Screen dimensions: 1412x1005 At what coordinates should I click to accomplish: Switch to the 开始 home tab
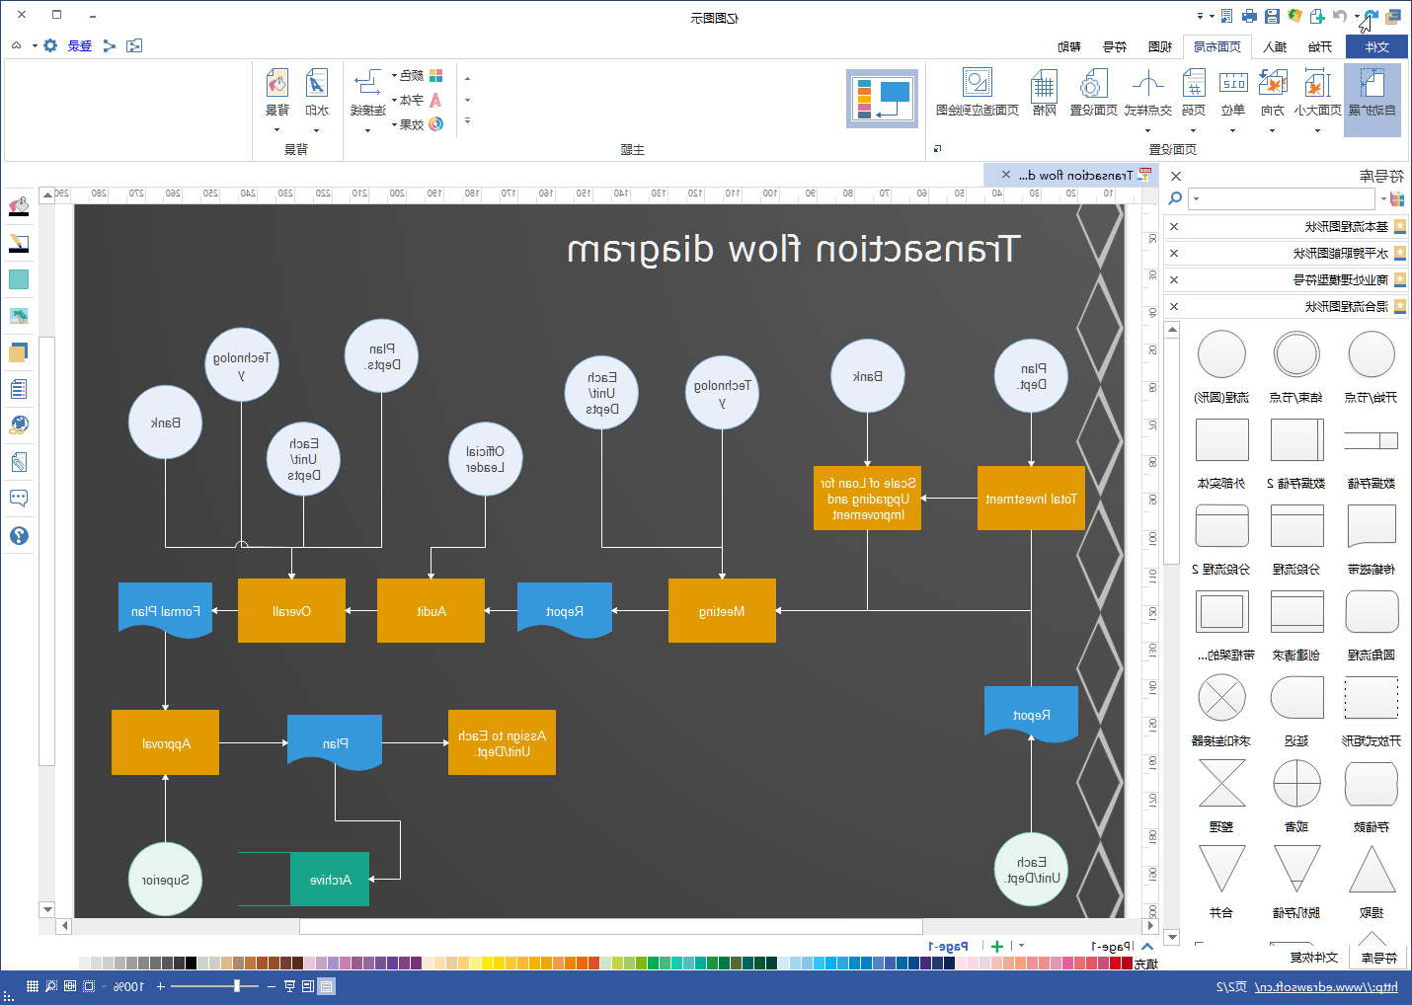(x=1320, y=46)
